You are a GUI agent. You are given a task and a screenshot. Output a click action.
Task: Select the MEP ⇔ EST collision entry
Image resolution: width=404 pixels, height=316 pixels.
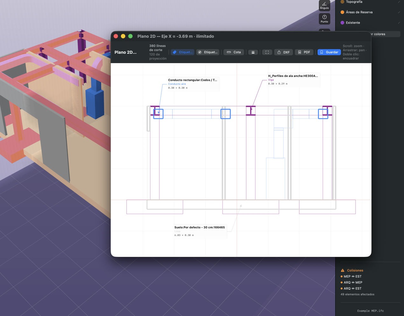pos(352,276)
